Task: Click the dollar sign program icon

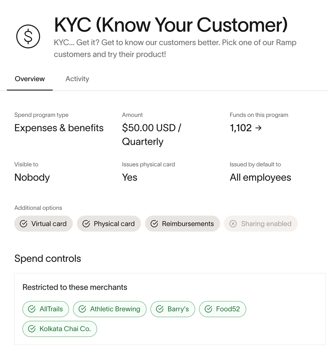Action: (x=28, y=36)
